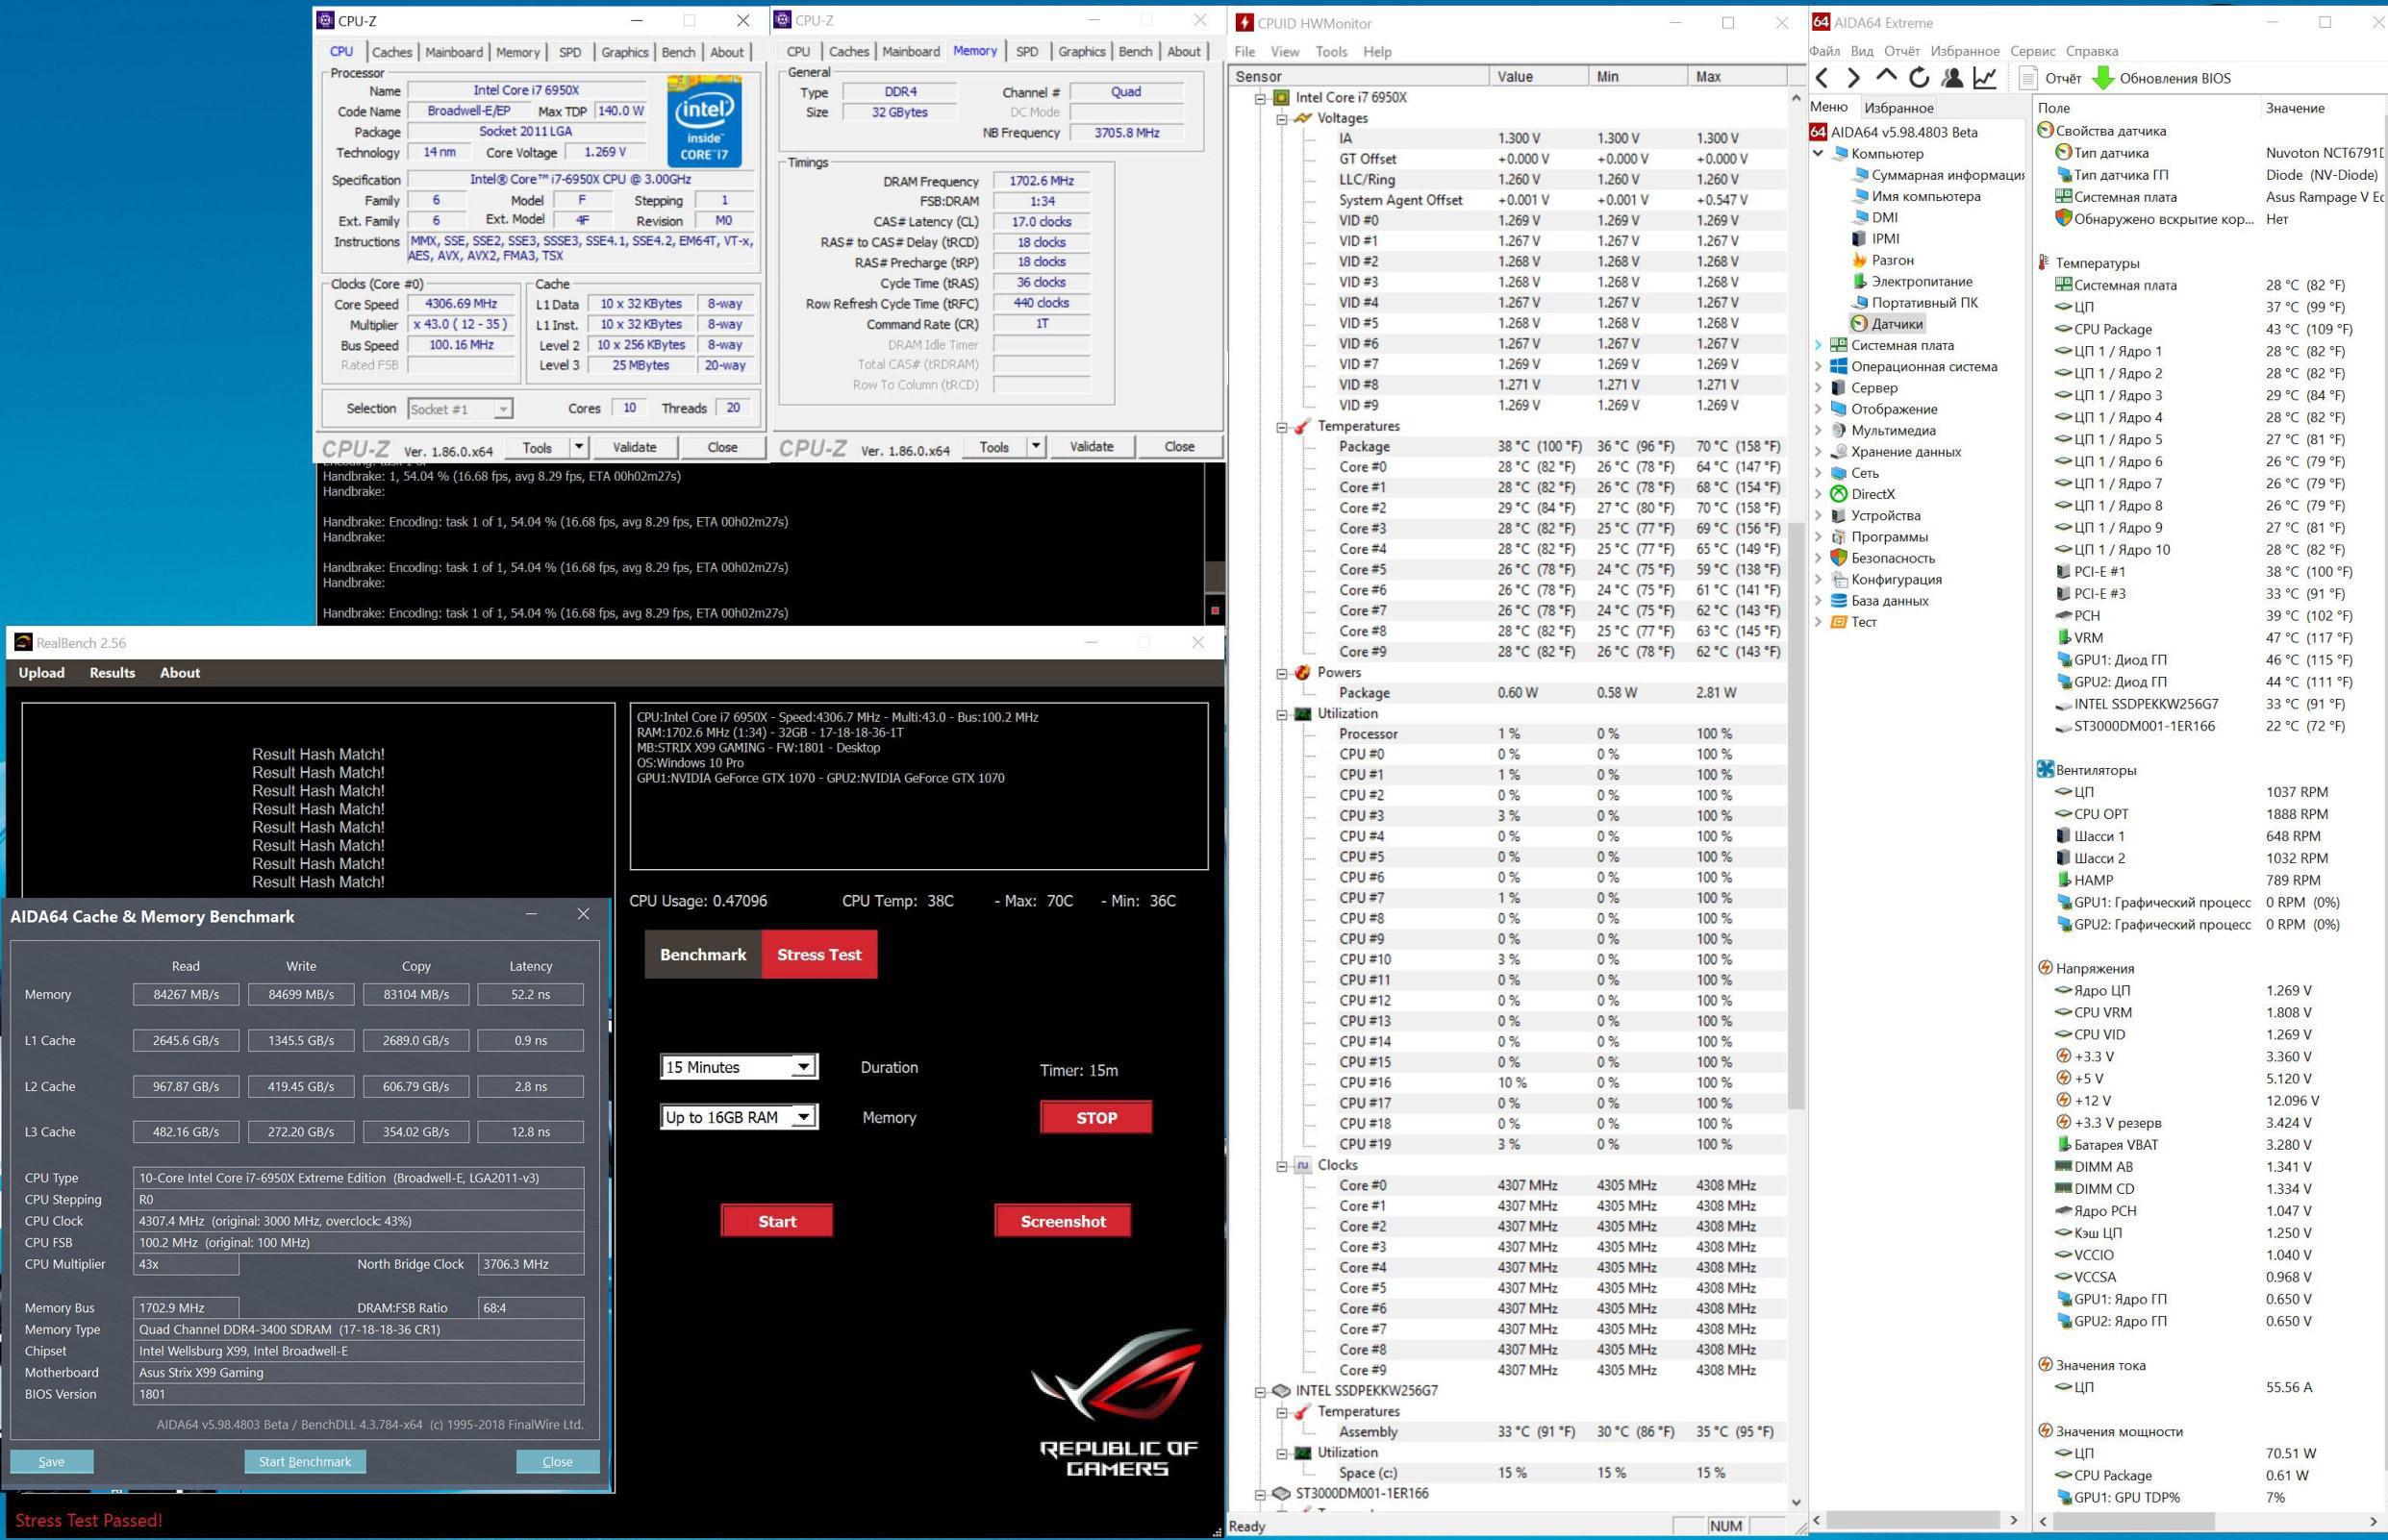Collapse the Voltages section in HWMonitor
The image size is (2388, 1540).
point(1282,119)
